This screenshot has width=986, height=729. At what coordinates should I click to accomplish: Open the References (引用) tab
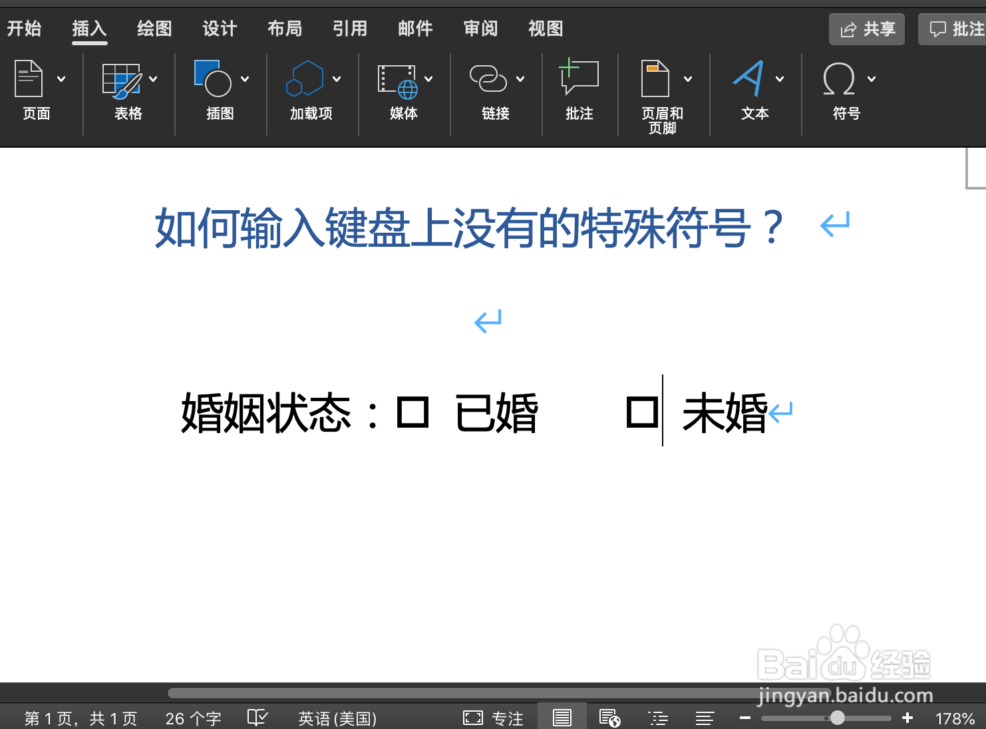tap(350, 29)
